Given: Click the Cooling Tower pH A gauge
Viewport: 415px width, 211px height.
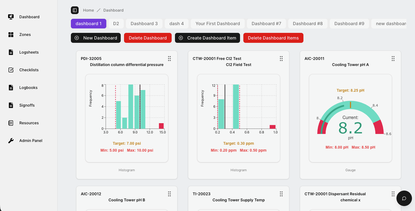Looking at the screenshot, I should pyautogui.click(x=350, y=118).
